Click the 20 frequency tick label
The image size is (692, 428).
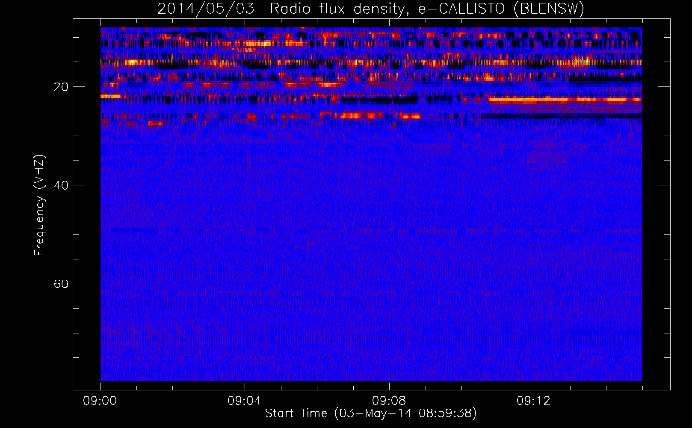click(61, 87)
